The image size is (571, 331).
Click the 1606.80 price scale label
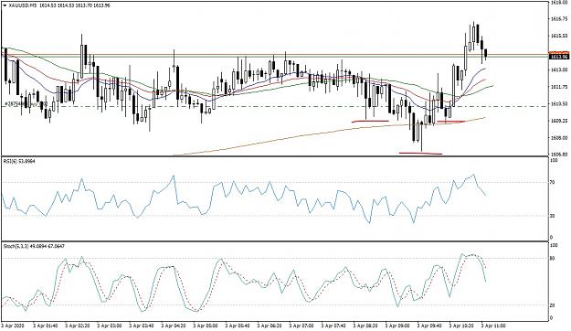(558, 154)
